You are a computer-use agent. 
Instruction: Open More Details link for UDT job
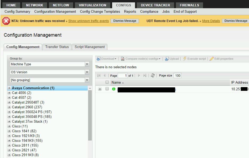211,21
